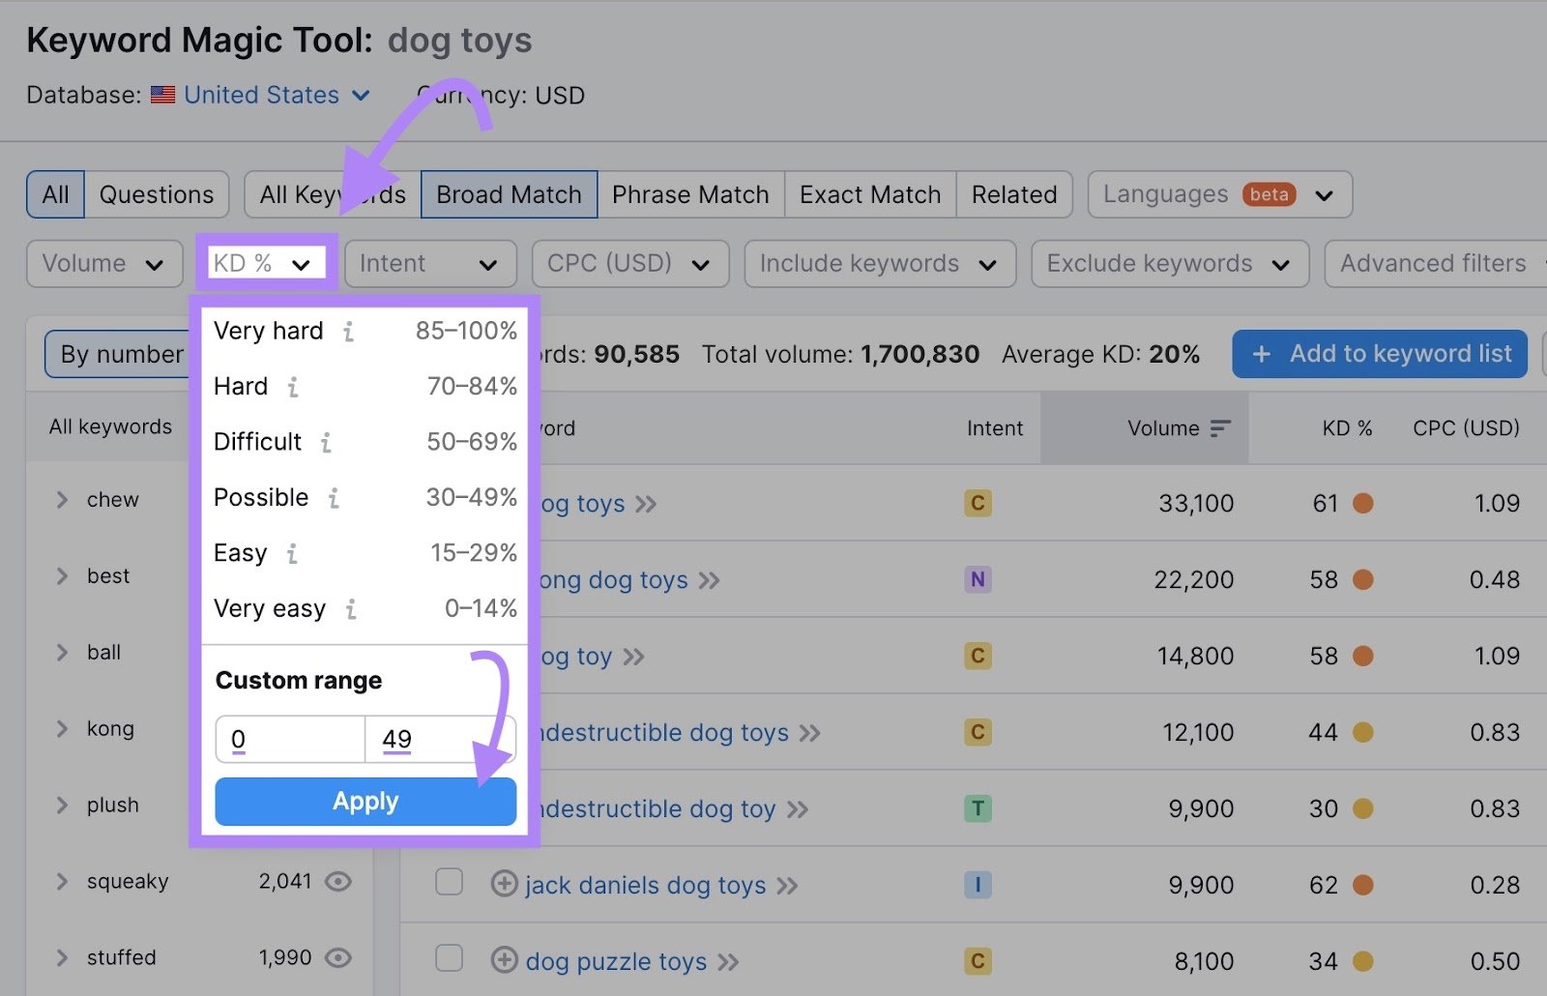Click the Apply button in the KD filter

click(365, 801)
